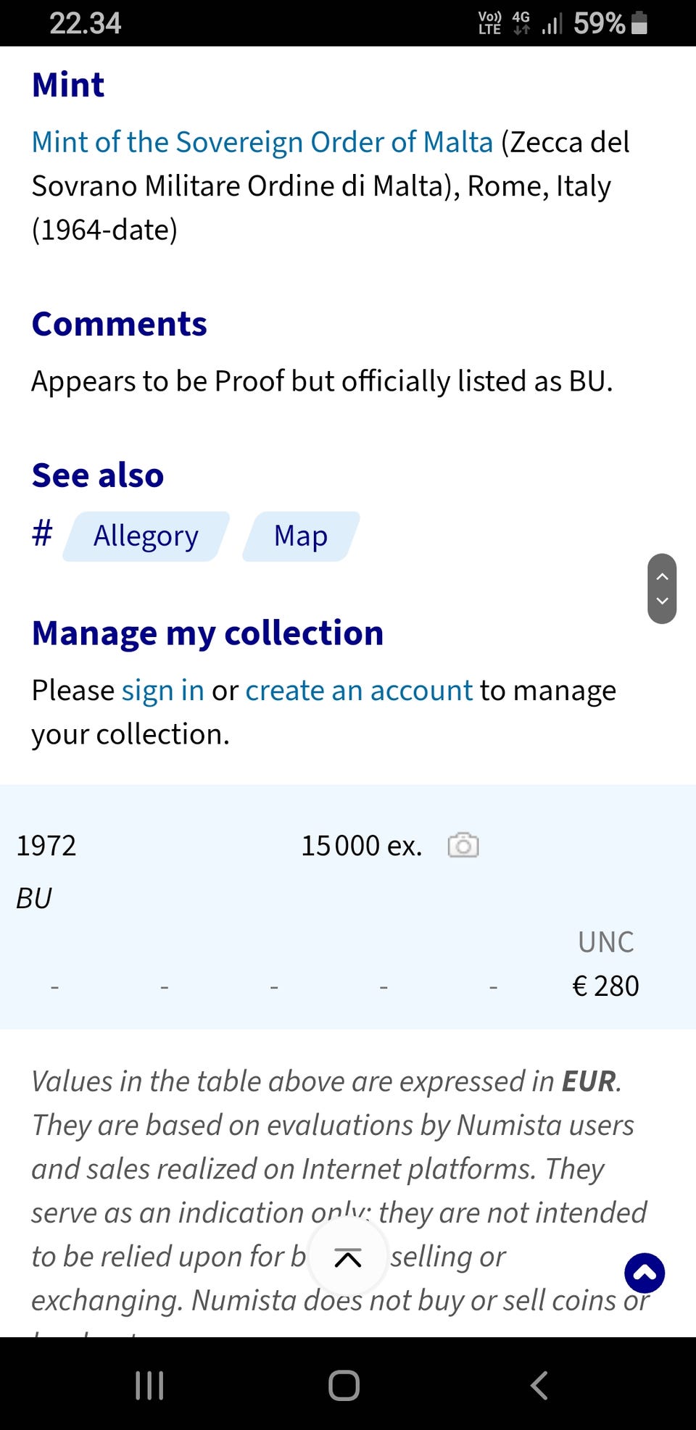The height and width of the screenshot is (1430, 696).
Task: Tap the Android back arrow
Action: pos(539,1385)
